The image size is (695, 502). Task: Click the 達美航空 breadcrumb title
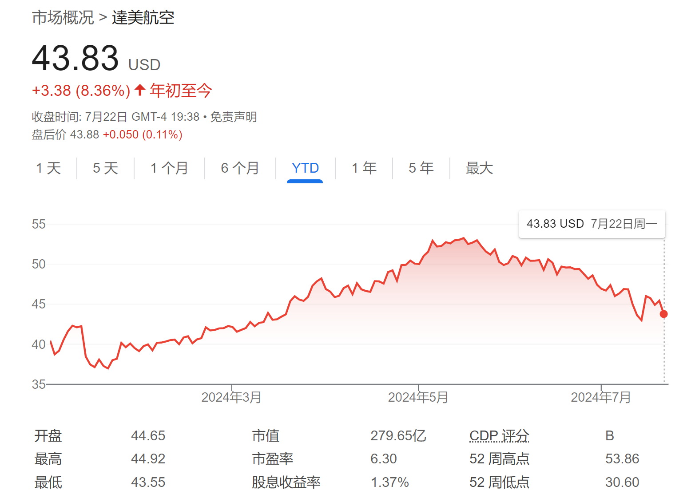coord(143,18)
